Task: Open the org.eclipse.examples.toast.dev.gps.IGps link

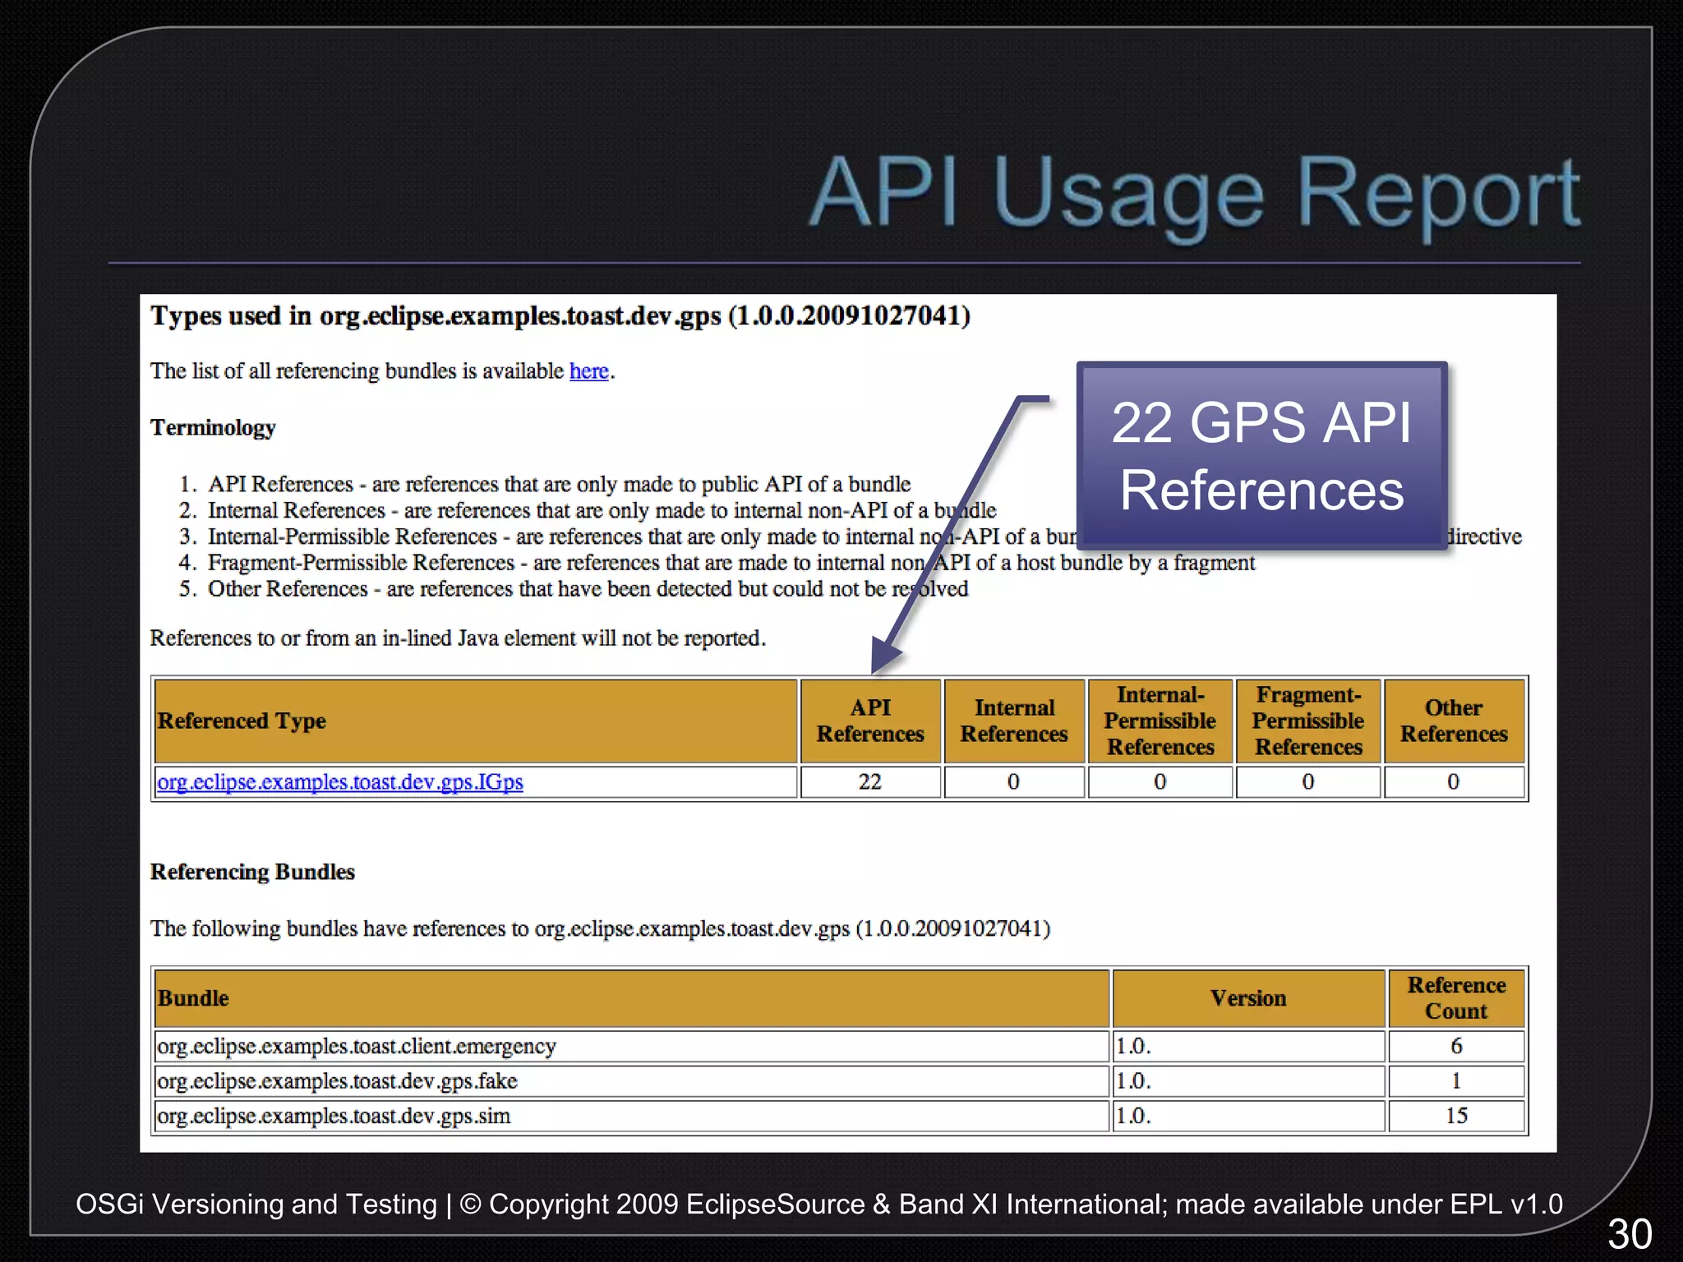Action: tap(340, 781)
